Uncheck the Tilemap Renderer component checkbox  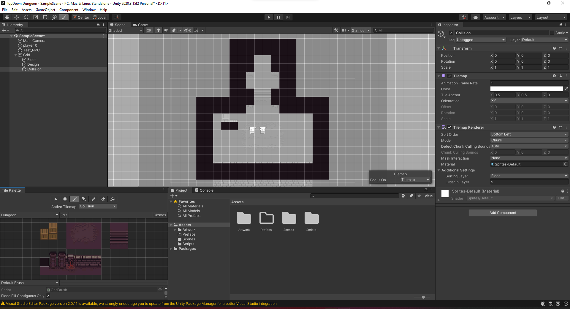(x=450, y=127)
